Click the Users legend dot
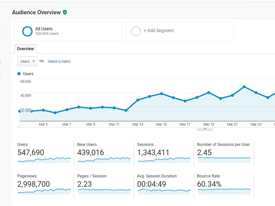Image resolution: width=275 pixels, height=206 pixels. pos(19,74)
